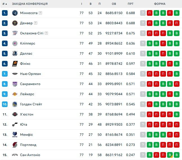
Task: Sort table by the # rank column
Action: pyautogui.click(x=5, y=4)
